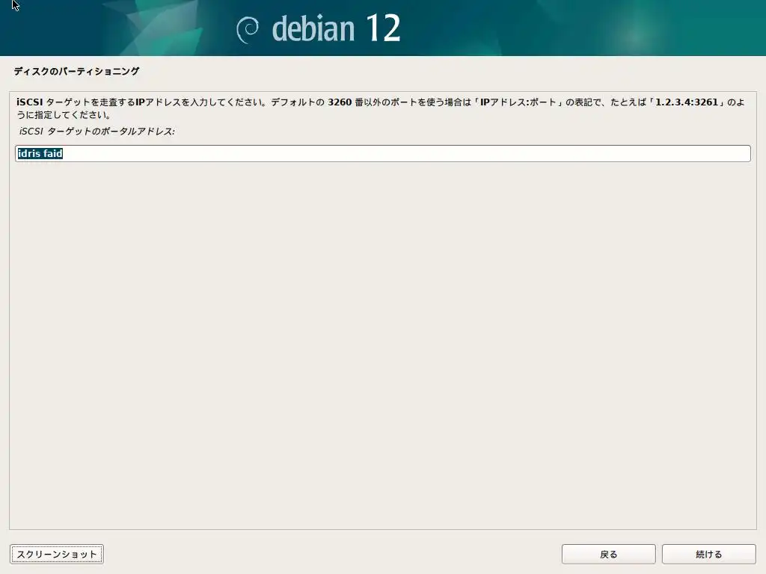Image resolution: width=766 pixels, height=574 pixels.
Task: Click the debian 12 banner title
Action: (336, 28)
